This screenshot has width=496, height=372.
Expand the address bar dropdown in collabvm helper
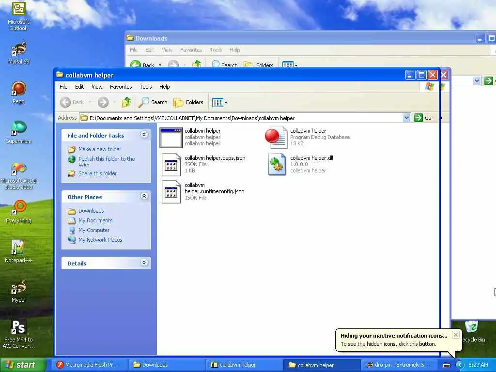(406, 118)
